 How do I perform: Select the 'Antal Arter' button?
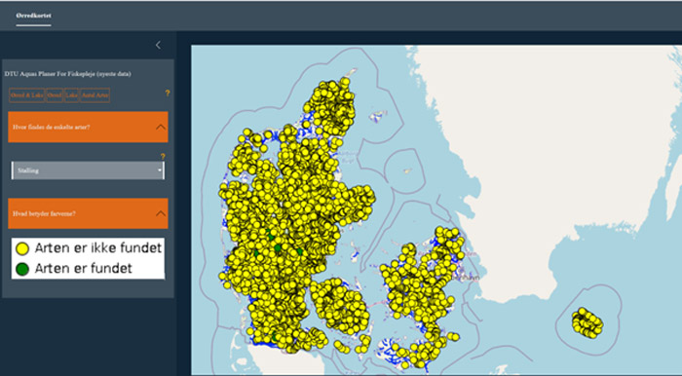tap(95, 95)
